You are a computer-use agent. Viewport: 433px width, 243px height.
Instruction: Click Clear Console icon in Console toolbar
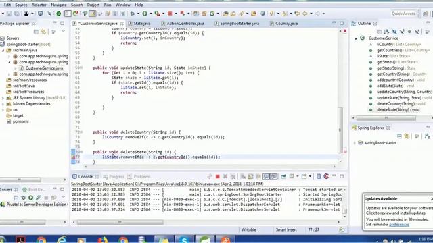point(243,176)
